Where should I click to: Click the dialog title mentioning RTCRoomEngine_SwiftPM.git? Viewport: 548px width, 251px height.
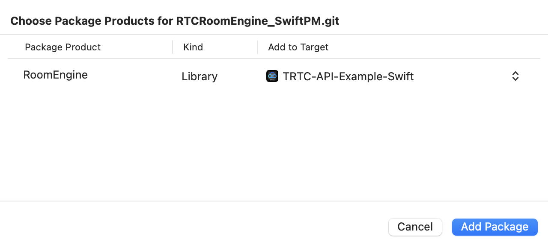(175, 21)
